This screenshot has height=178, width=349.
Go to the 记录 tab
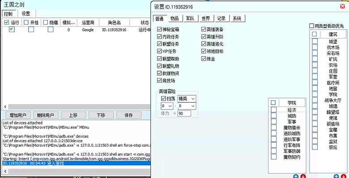pos(221,18)
